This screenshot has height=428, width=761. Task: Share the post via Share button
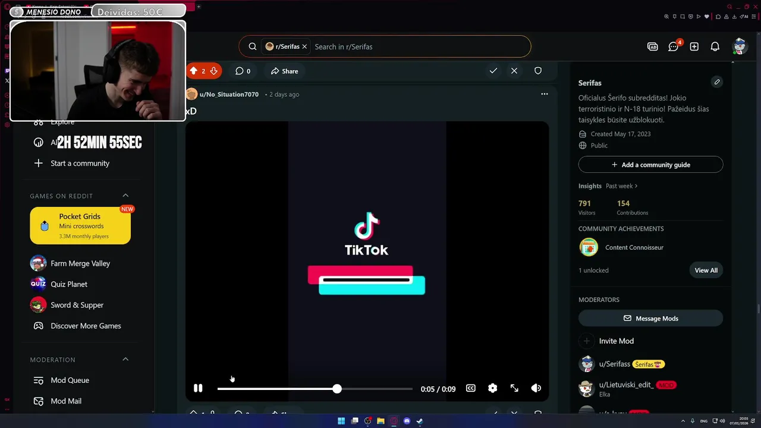(284, 71)
